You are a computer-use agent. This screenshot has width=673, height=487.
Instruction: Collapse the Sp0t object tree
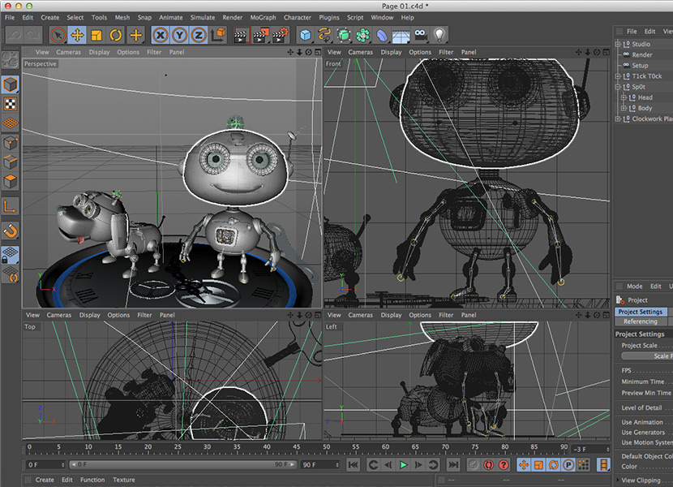618,87
